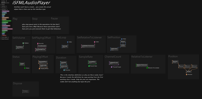Select the purple Channel Count output pin
202x99 pixels.
[x=112, y=67]
